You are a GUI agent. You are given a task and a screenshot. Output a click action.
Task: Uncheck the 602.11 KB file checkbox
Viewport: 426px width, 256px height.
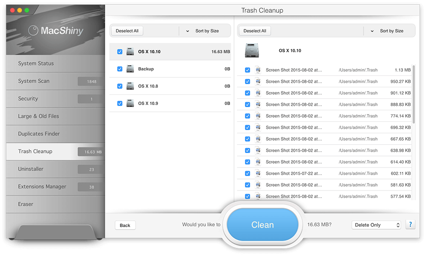(x=248, y=173)
